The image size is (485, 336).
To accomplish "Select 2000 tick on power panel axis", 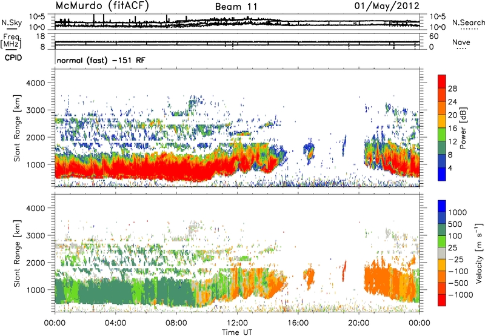I will tap(36, 137).
